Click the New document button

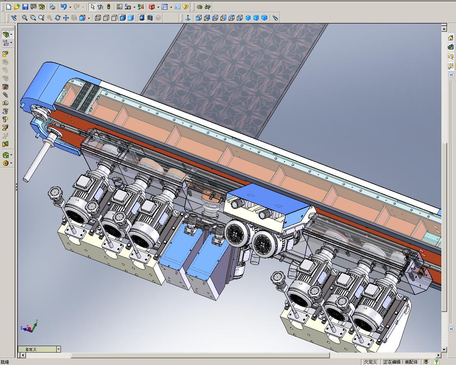click(9, 7)
